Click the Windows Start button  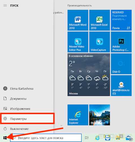click(x=5, y=138)
